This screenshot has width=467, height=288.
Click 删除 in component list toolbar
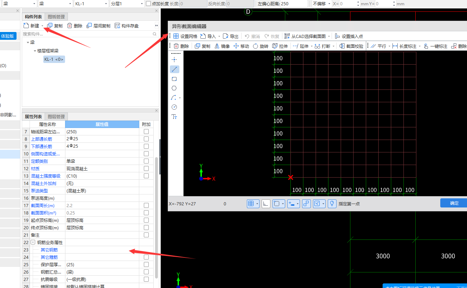[x=75, y=26]
